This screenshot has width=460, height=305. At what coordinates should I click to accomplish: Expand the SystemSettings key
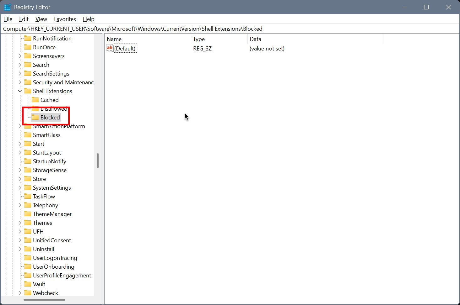[x=20, y=188]
